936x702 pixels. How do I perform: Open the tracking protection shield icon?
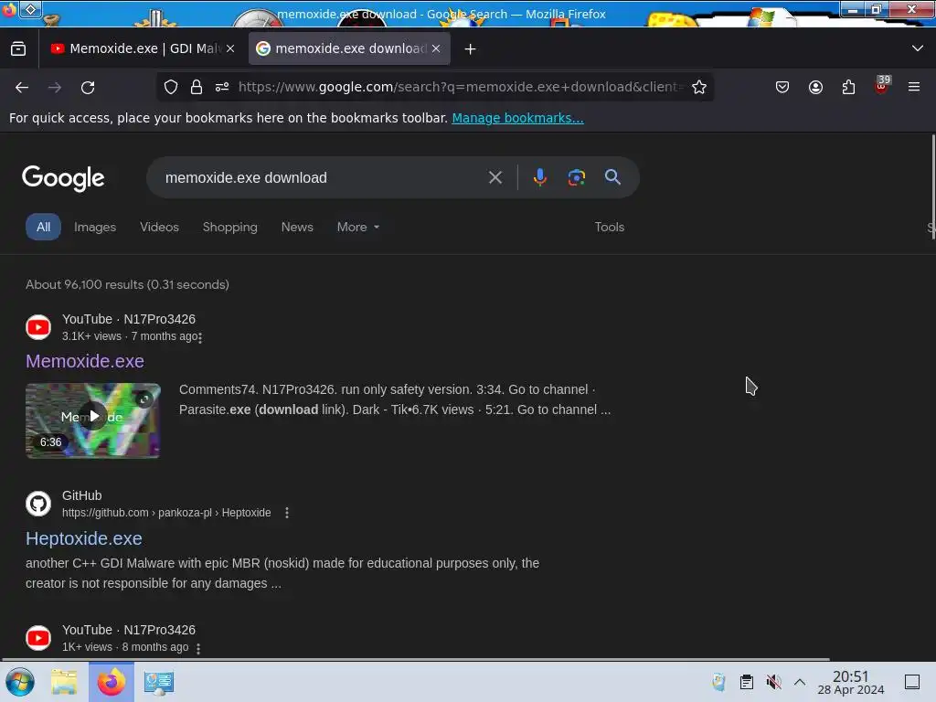[171, 87]
